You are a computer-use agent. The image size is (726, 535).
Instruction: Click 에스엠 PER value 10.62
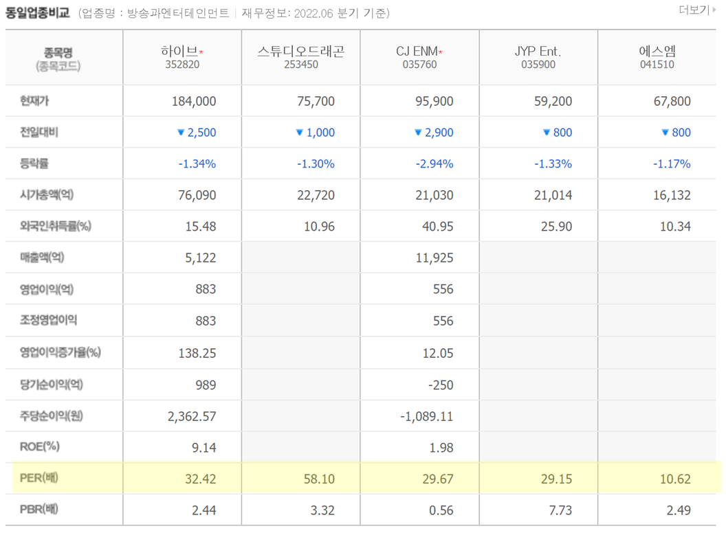point(676,479)
